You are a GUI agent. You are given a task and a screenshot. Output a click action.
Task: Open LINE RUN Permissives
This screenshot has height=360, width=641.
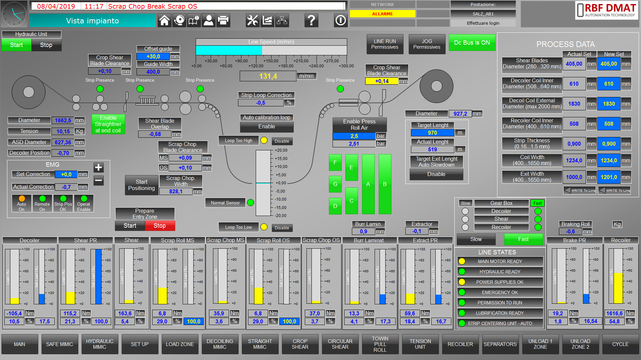(385, 44)
